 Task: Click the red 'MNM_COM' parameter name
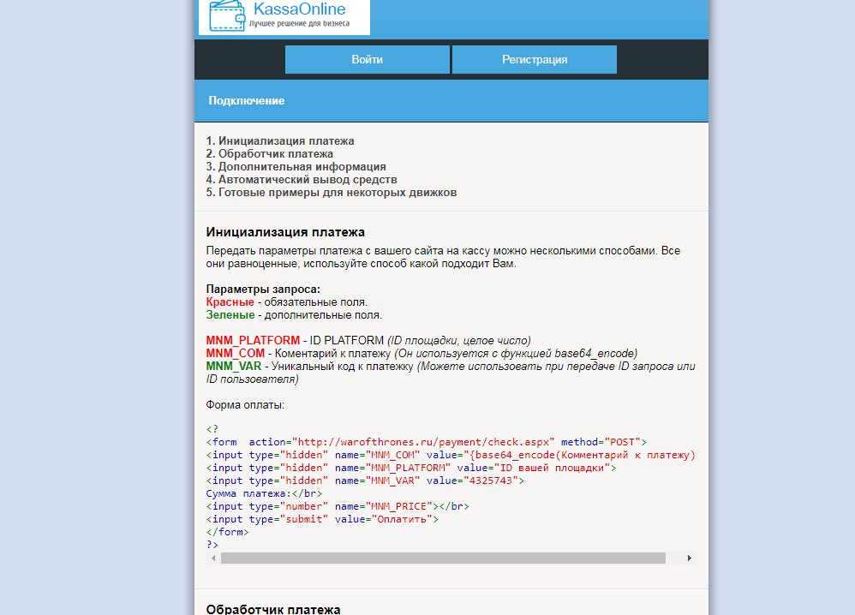click(x=236, y=353)
